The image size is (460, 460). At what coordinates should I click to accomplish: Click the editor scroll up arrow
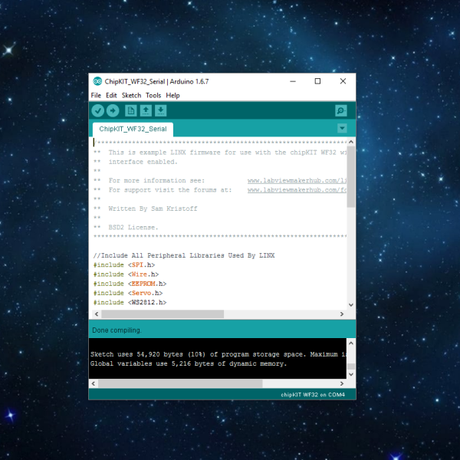351,142
